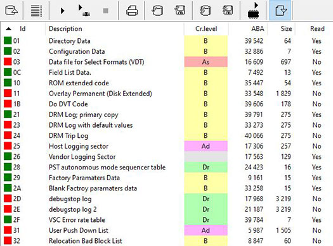The image size is (333, 246).
Task: Click the floppy disk with arrow icon
Action: coord(180,10)
